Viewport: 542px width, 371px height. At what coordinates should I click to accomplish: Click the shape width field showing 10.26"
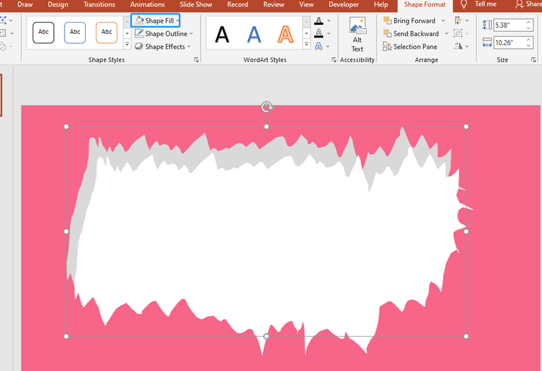click(509, 43)
